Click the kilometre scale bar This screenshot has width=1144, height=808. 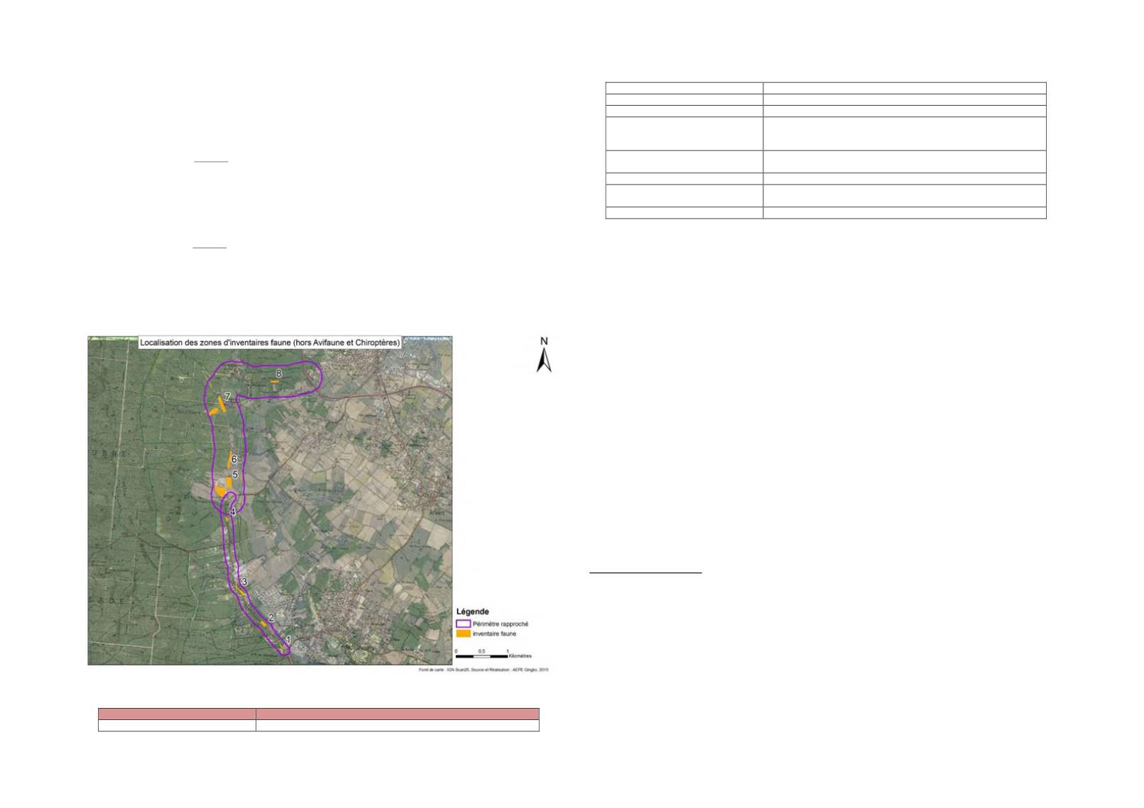[482, 656]
